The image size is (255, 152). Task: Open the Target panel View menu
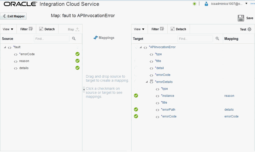tap(139, 29)
